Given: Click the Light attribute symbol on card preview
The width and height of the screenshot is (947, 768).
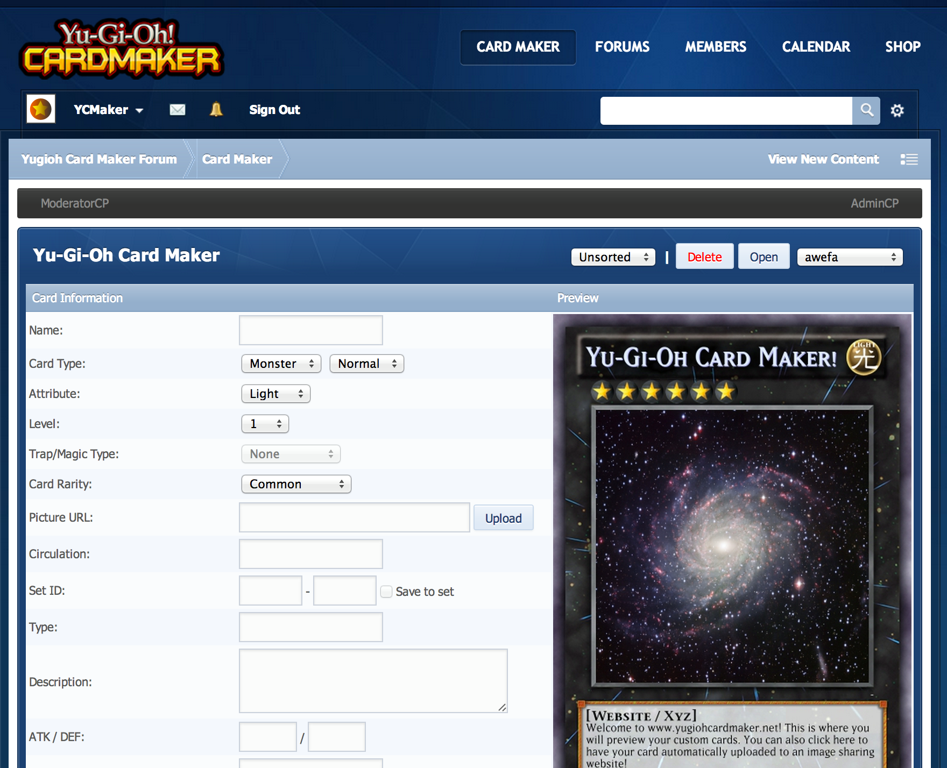Looking at the screenshot, I should (864, 357).
